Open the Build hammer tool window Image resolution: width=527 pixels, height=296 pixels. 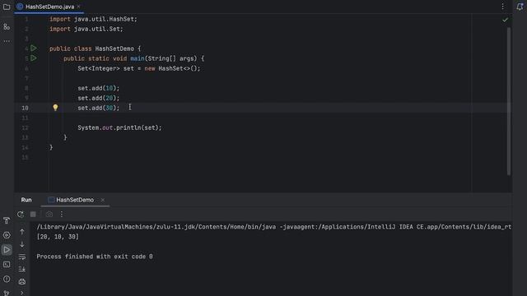[x=7, y=220]
